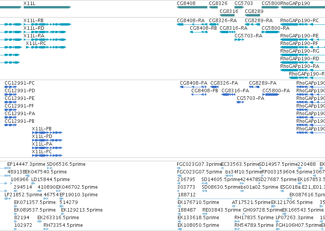The width and height of the screenshot is (325, 231).
Task: Click the CG8408-RA transcript label
Action: [x=191, y=21]
